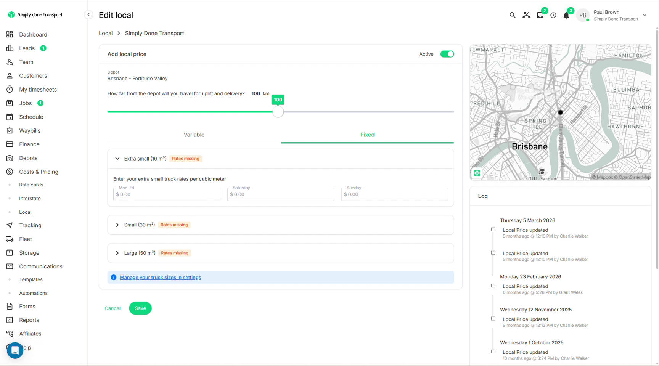
Task: Collapse the Extra small (10 m³) section
Action: (x=117, y=159)
